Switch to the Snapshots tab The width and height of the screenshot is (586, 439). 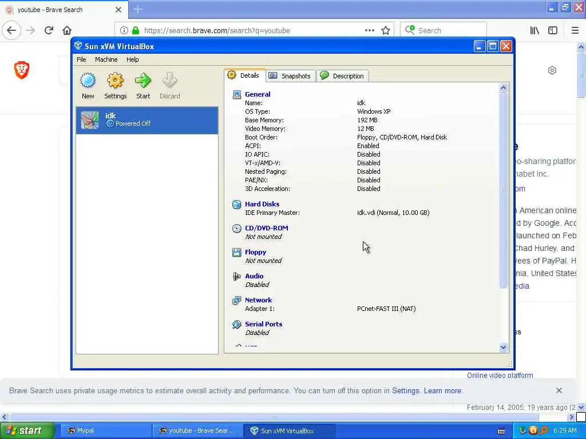click(x=290, y=76)
